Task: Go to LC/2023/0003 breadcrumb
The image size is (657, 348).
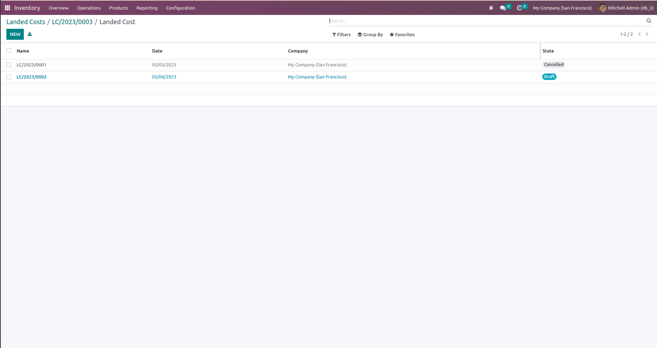Action: (x=72, y=22)
